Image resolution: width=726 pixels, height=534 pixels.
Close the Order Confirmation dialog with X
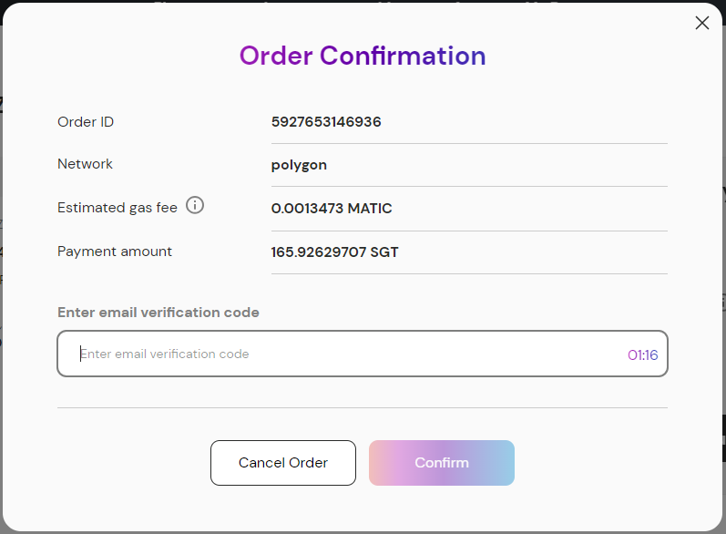pos(701,23)
